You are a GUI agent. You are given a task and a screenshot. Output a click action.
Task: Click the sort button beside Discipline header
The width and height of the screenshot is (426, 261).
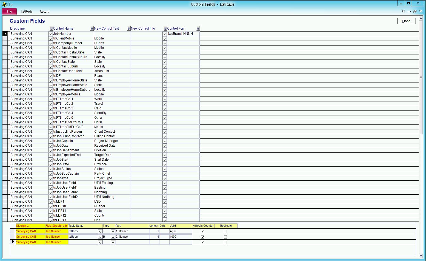52,29
